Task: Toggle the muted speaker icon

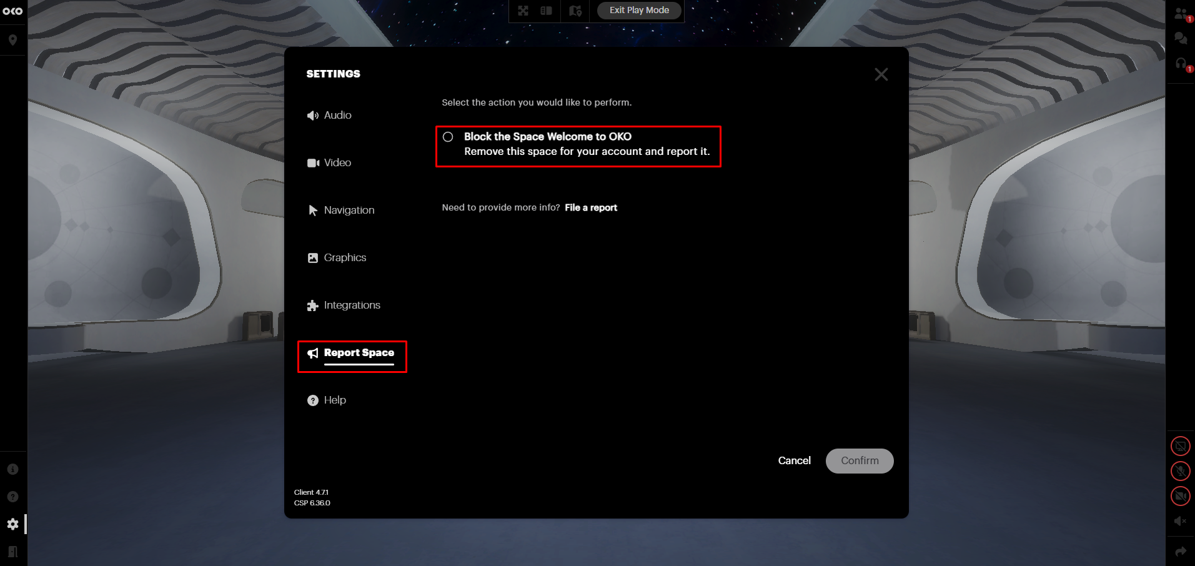Action: [1180, 521]
